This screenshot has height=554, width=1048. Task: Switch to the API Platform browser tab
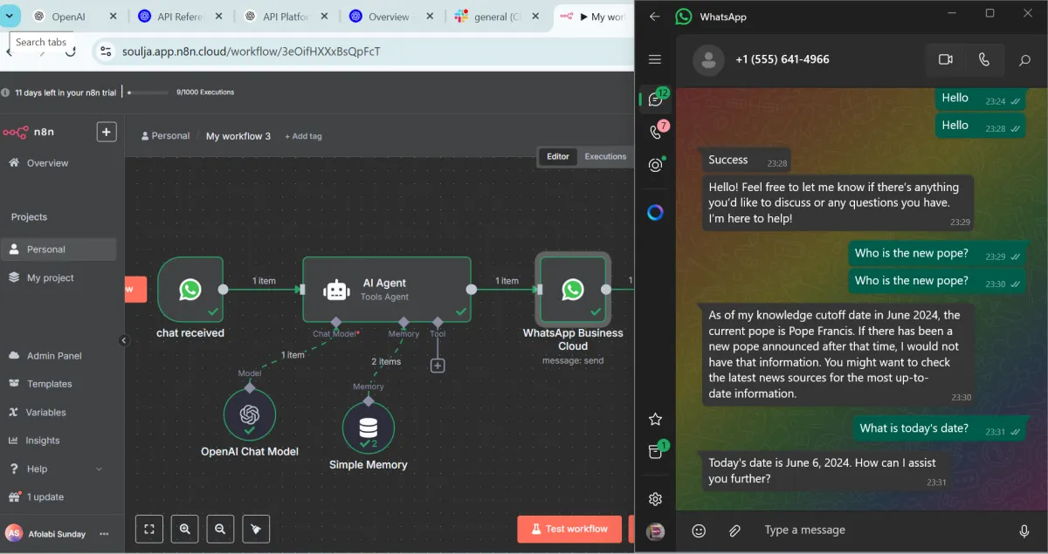[277, 17]
